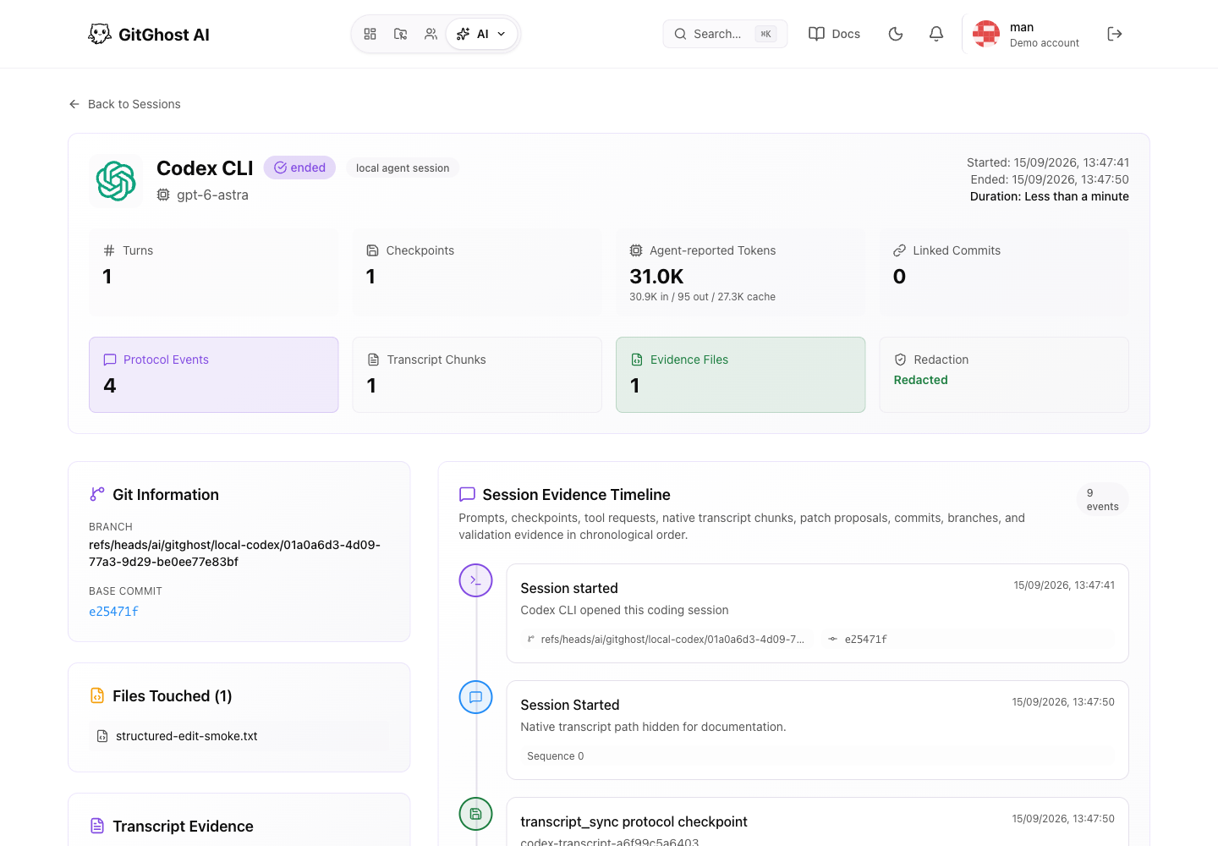Click the gpt-6-astra model label
This screenshot has width=1218, height=846.
pos(203,195)
